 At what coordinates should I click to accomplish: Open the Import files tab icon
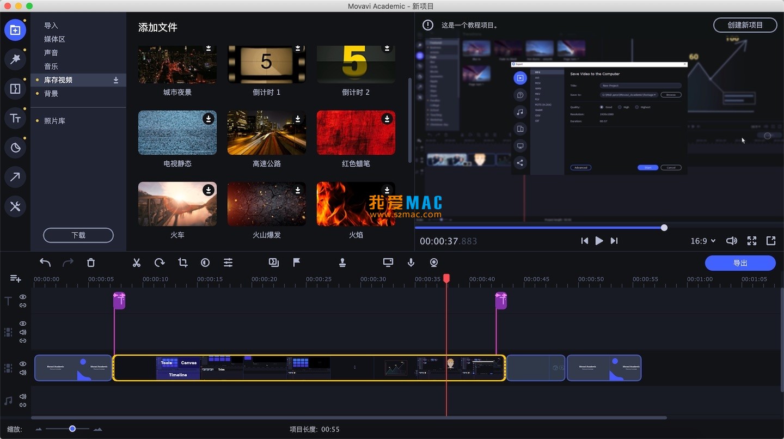click(15, 30)
